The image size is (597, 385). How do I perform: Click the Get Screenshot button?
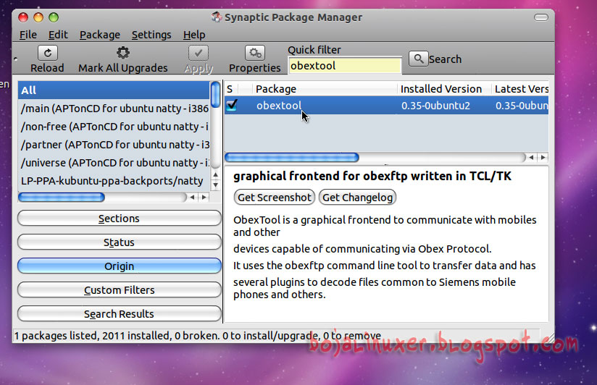[274, 198]
